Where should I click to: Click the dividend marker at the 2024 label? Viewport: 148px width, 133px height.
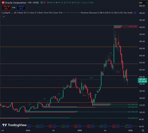pos(29,126)
